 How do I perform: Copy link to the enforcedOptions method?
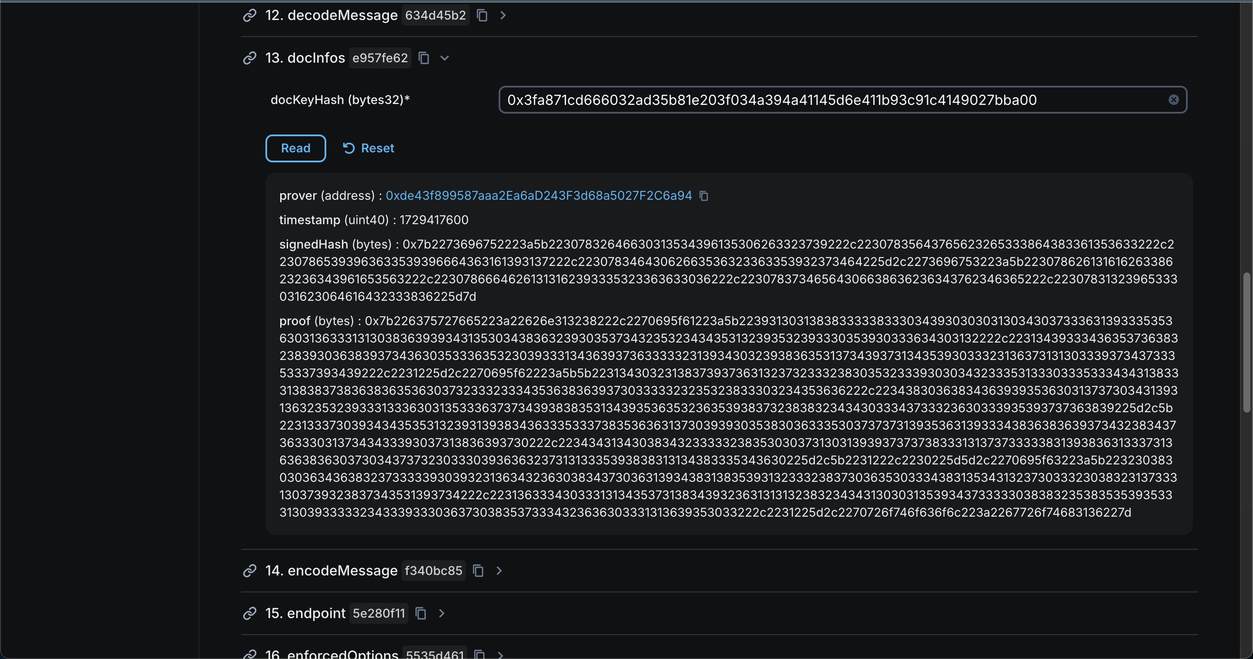[x=250, y=655]
